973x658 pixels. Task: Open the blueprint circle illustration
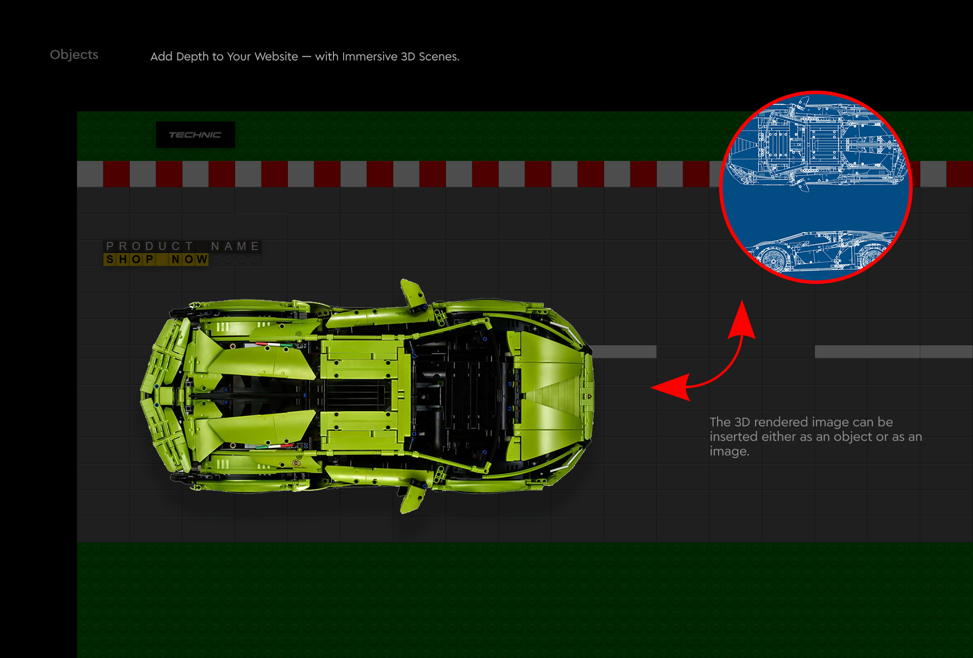tap(816, 187)
